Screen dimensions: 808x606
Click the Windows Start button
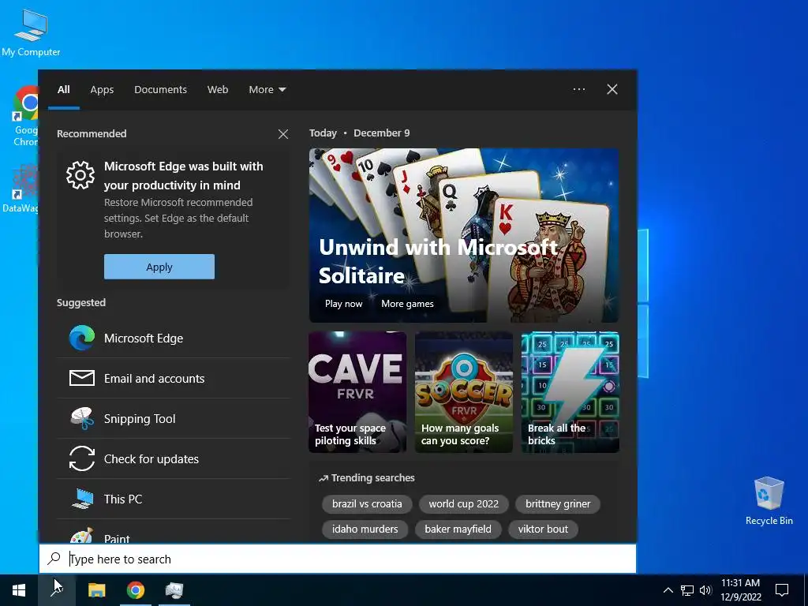(x=19, y=590)
